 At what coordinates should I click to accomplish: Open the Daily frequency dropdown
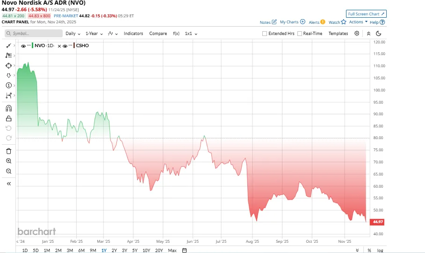(73, 34)
